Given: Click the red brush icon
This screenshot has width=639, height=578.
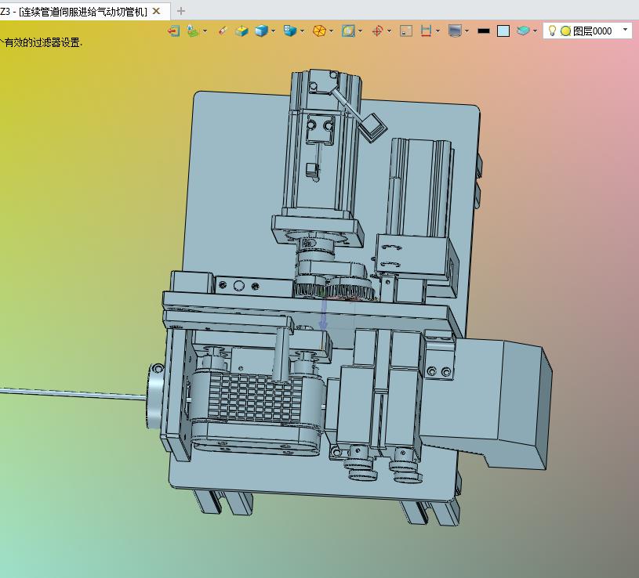Looking at the screenshot, I should (x=222, y=31).
